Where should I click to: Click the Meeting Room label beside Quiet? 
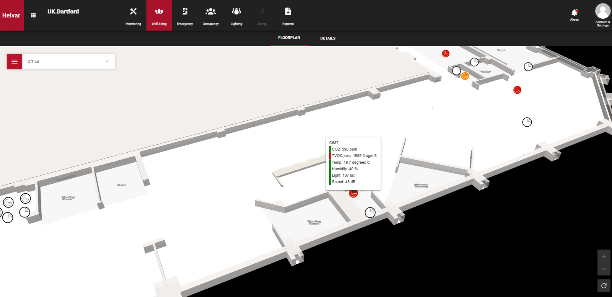click(x=68, y=198)
